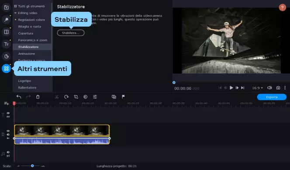Open Regolazioni colore tool

[31, 20]
